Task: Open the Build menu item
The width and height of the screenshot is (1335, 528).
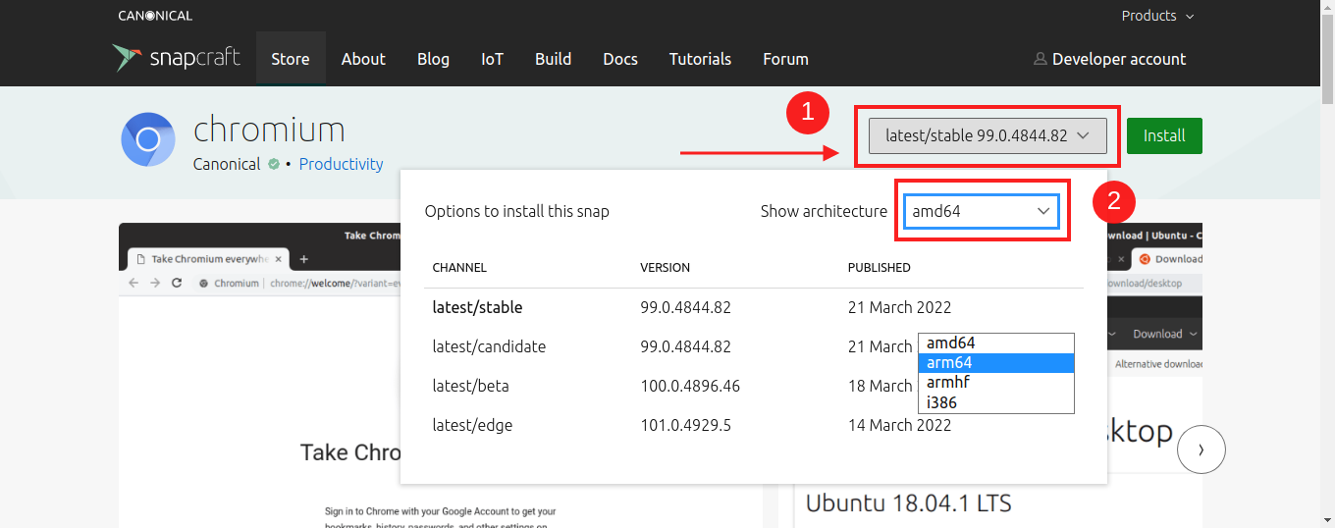Action: tap(553, 59)
